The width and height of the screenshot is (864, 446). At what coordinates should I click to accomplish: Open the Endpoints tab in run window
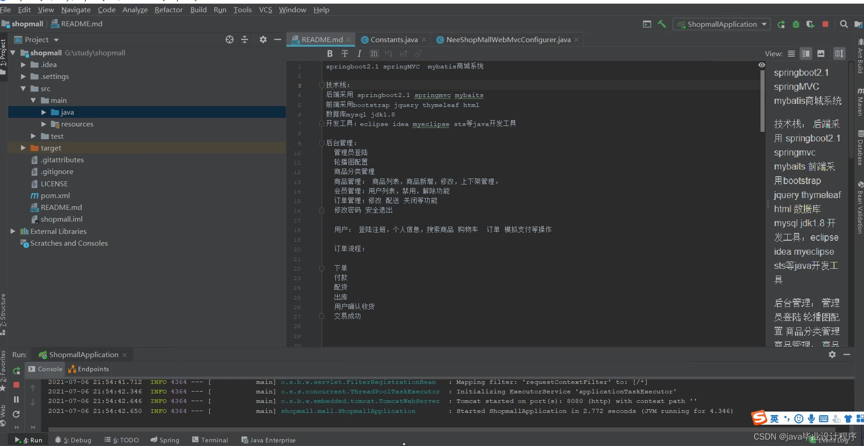tap(88, 369)
